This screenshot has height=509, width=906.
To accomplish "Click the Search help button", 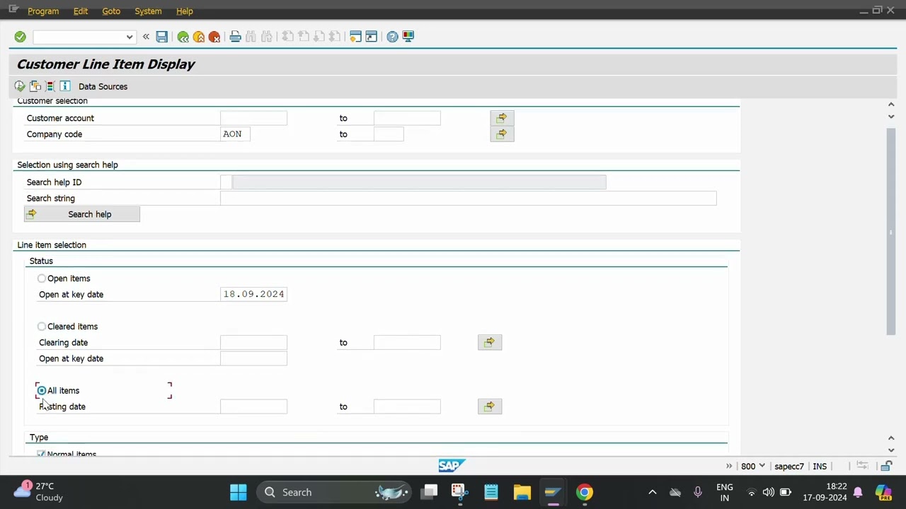I will click(x=82, y=214).
